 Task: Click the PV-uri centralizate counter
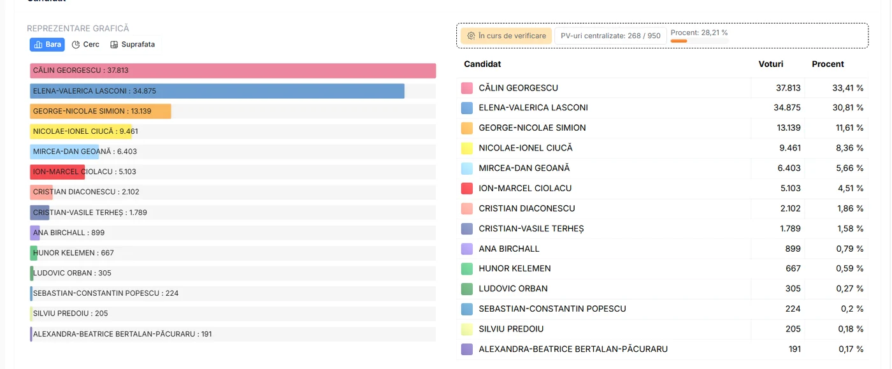[x=610, y=36]
